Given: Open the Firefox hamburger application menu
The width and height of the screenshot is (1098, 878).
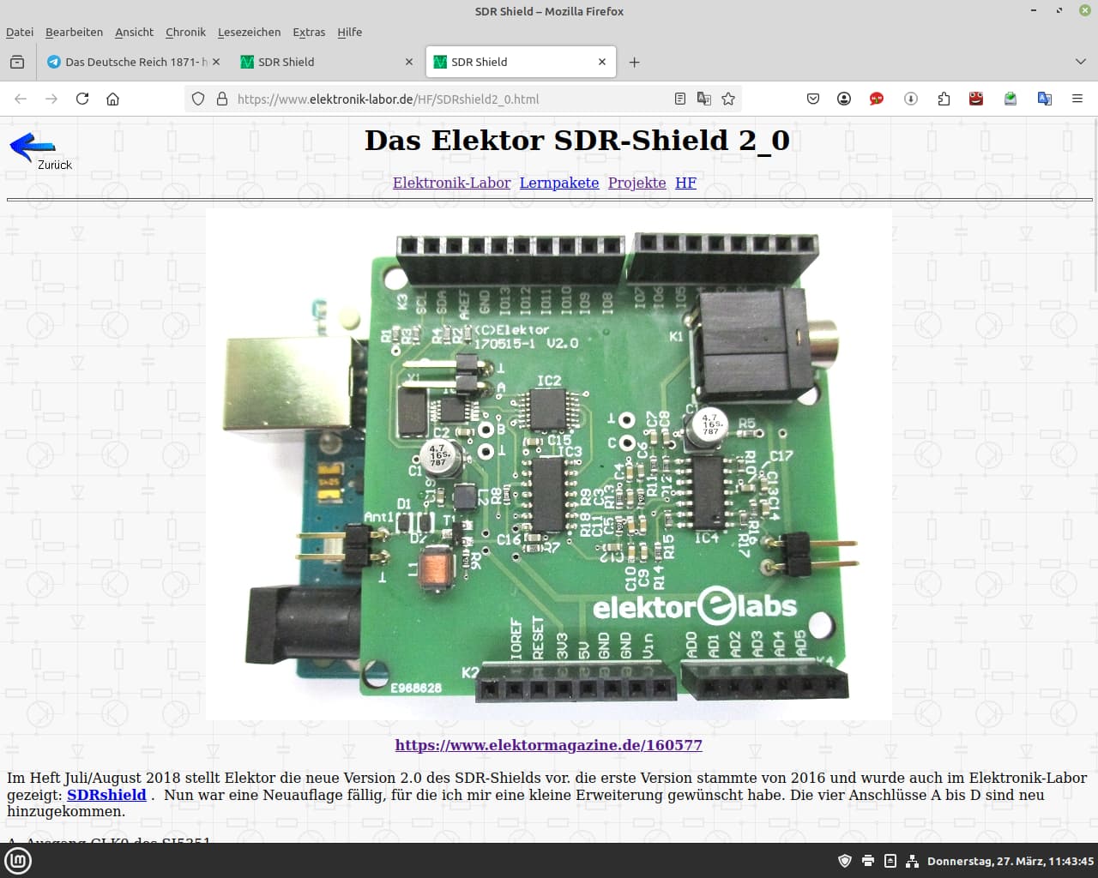Looking at the screenshot, I should pos(1077,99).
